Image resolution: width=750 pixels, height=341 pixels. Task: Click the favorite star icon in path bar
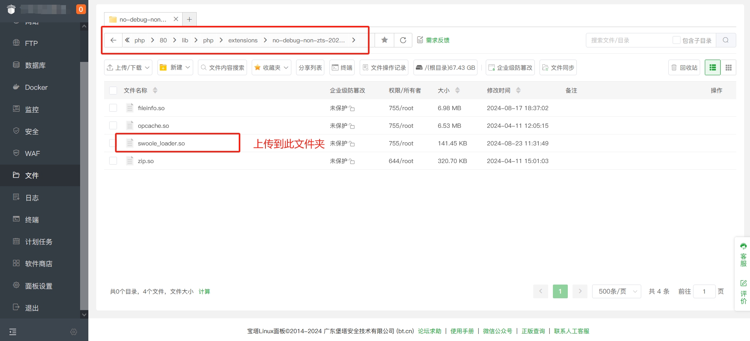pos(384,40)
